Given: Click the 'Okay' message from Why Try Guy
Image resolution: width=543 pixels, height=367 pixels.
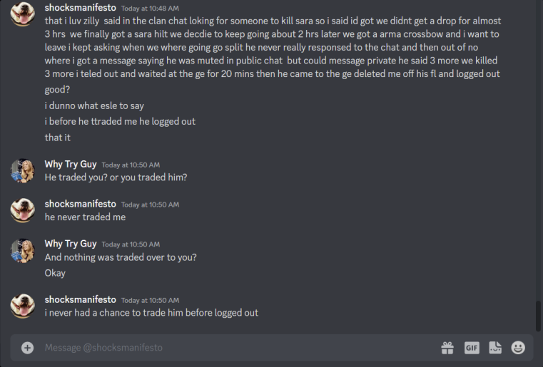Looking at the screenshot, I should 55,273.
